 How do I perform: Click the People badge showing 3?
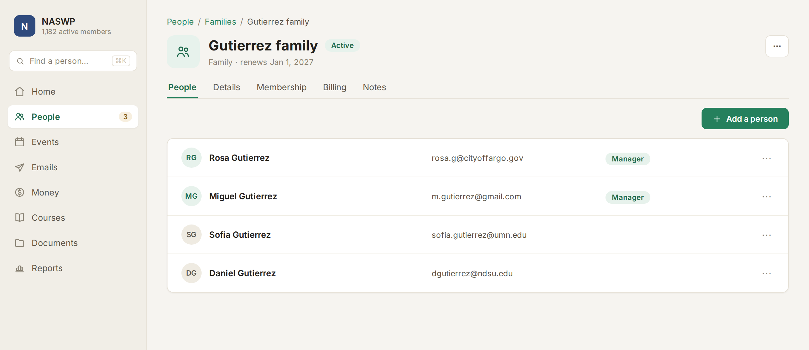tap(125, 117)
